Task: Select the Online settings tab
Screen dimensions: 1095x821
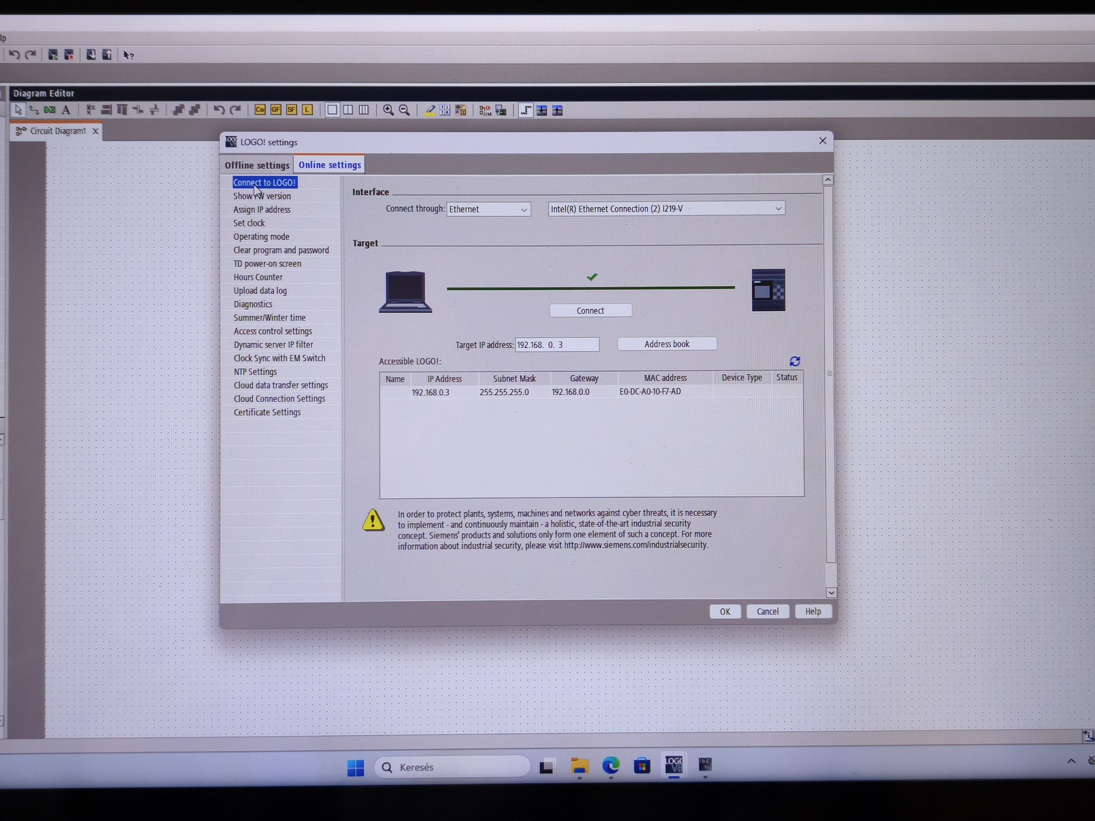Action: coord(329,165)
